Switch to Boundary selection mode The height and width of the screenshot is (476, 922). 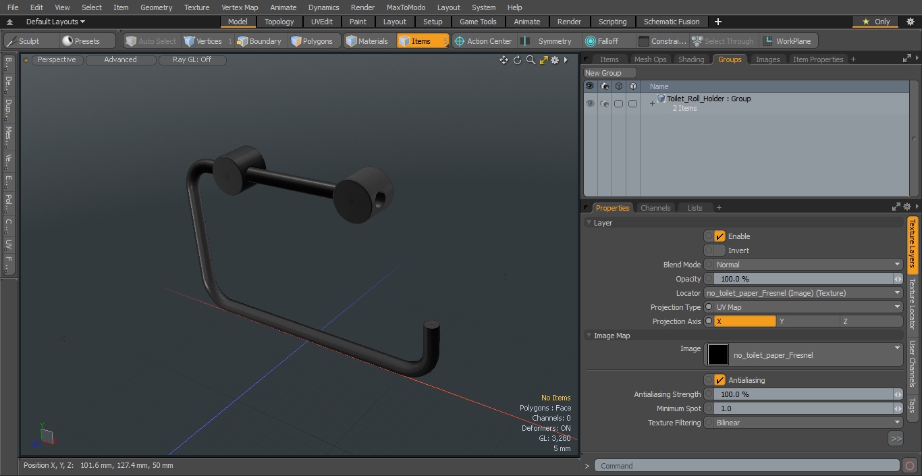point(259,41)
